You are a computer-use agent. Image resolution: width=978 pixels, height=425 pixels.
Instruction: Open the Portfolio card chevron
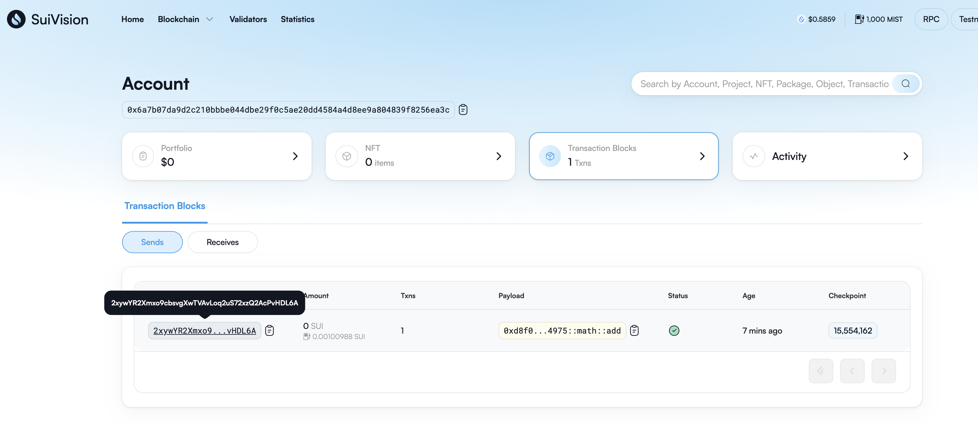pos(295,156)
